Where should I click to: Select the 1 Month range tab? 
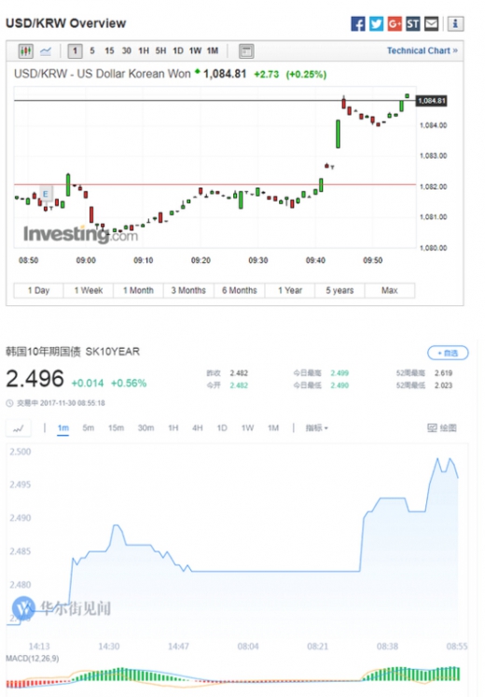coord(138,290)
